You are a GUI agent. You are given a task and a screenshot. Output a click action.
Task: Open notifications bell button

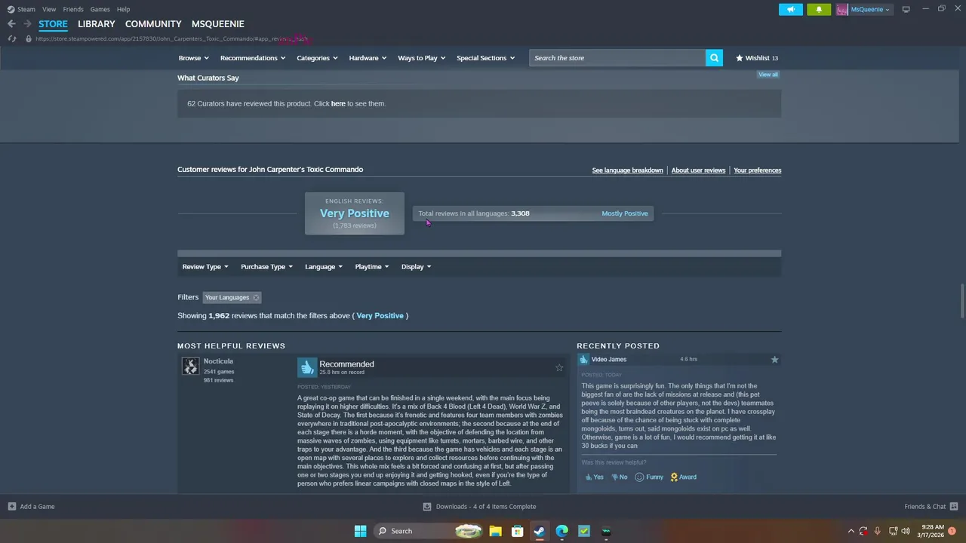pos(819,9)
